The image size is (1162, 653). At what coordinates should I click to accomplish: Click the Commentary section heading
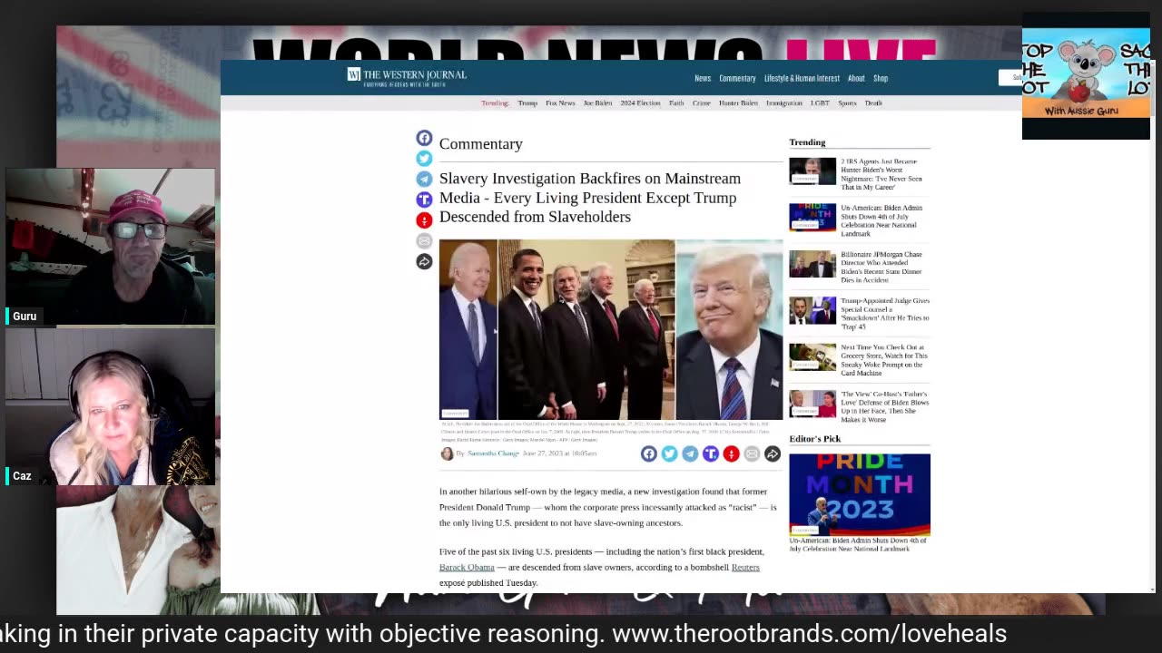(481, 143)
